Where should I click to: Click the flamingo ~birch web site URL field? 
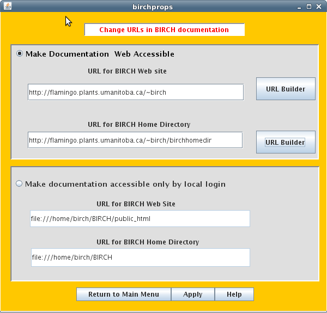(135, 93)
